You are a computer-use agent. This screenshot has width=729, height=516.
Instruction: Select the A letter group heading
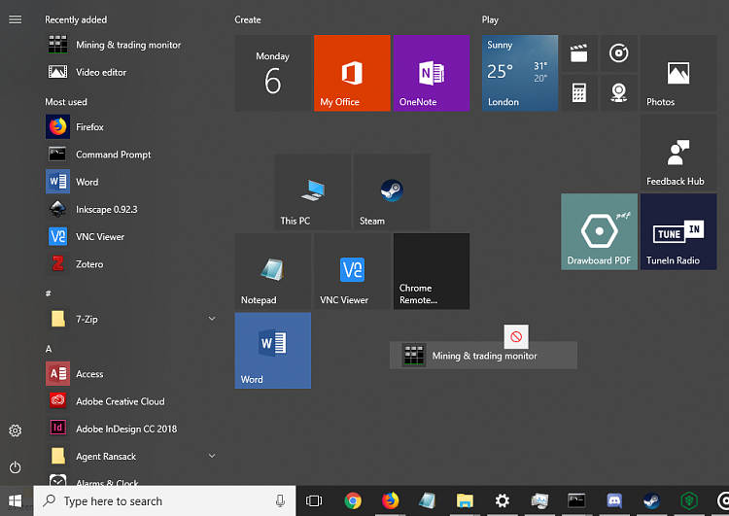pos(49,349)
